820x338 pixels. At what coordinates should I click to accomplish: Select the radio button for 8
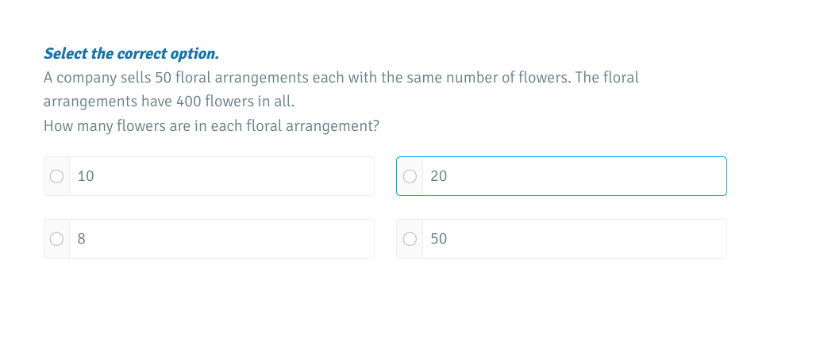click(x=56, y=239)
